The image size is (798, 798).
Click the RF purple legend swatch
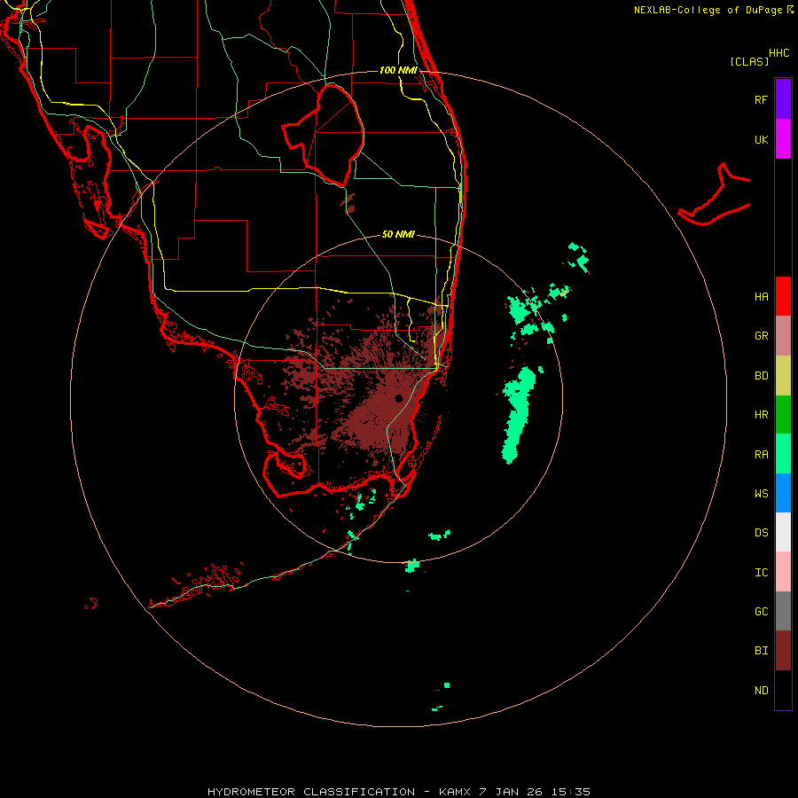tap(783, 99)
